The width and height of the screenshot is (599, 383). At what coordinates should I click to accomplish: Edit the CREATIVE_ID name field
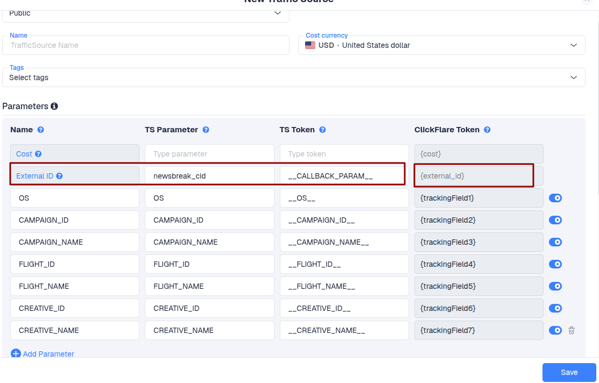[74, 308]
